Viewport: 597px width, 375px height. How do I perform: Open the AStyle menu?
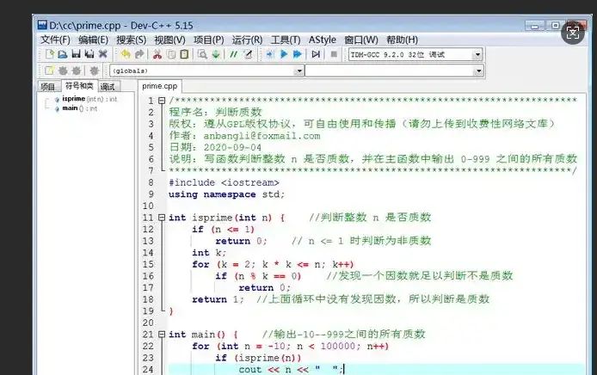coord(322,40)
